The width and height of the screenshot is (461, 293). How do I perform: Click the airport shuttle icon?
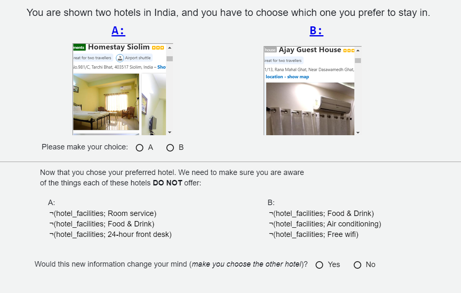tap(120, 58)
